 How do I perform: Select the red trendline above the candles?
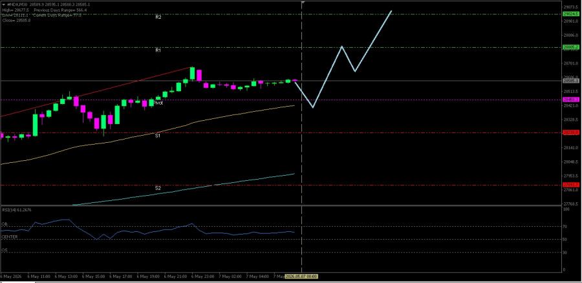coord(96,92)
